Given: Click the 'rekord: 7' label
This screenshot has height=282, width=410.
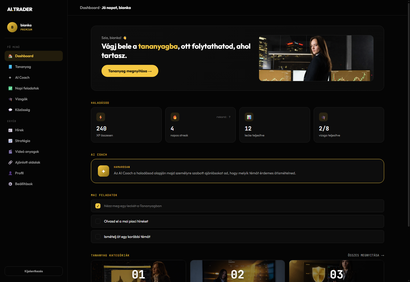Looking at the screenshot, I should [223, 117].
